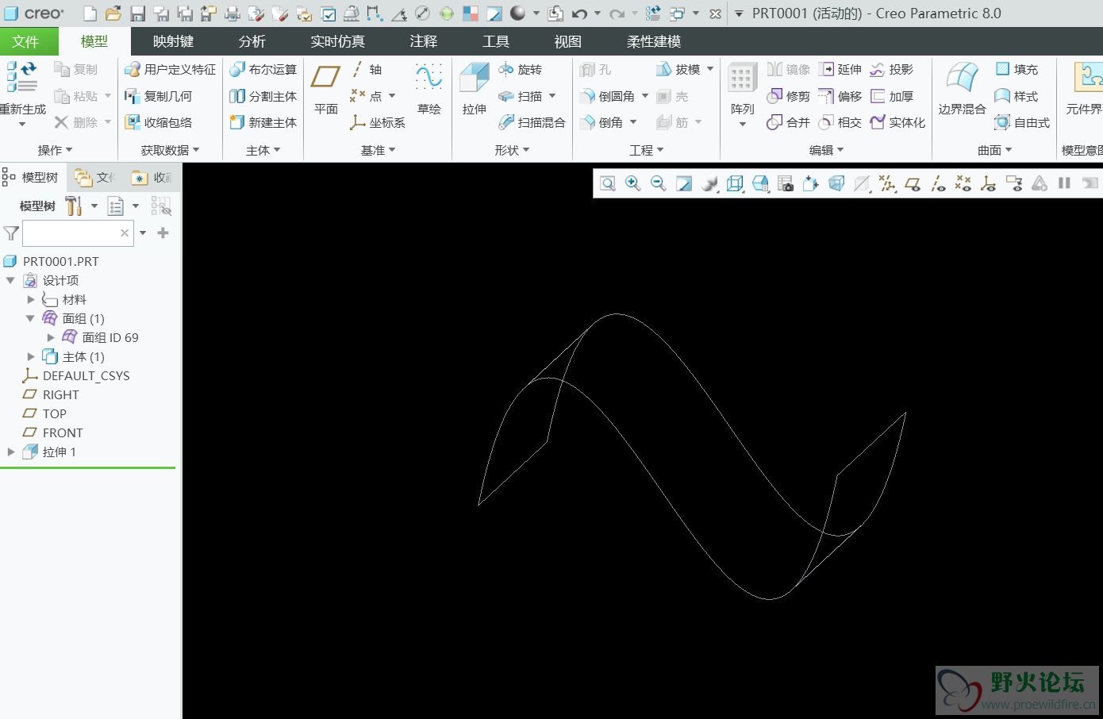
Task: Save the model with floppy disk icon
Action: pos(137,13)
